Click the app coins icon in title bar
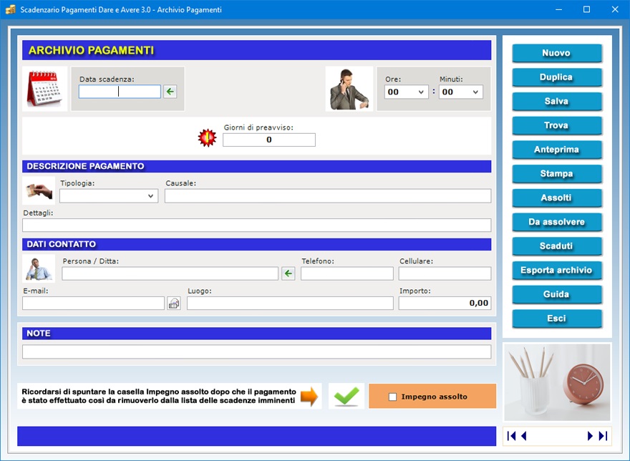 (11, 9)
